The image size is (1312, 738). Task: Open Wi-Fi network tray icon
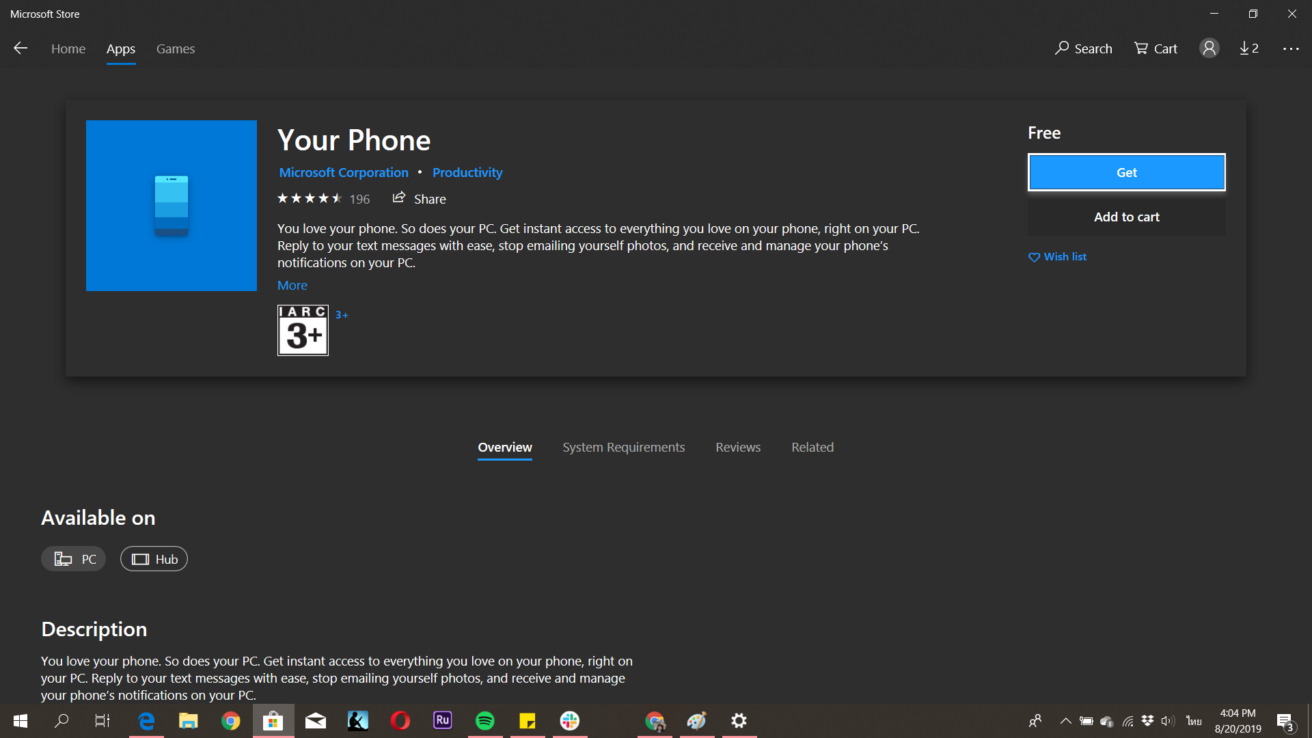click(x=1127, y=721)
